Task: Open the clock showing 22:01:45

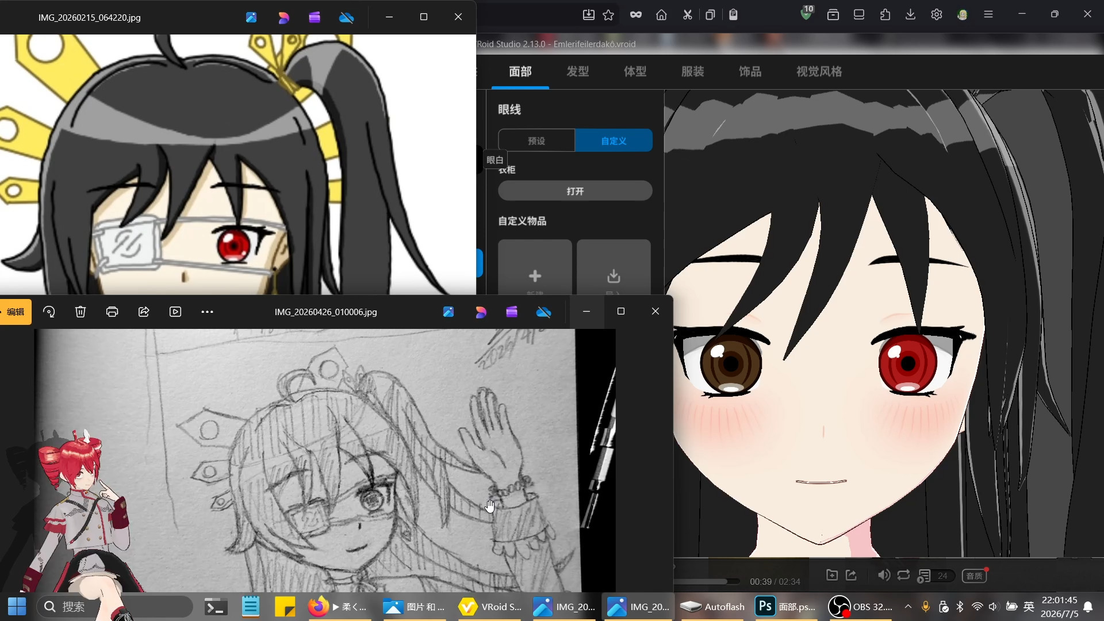Action: 1060,607
